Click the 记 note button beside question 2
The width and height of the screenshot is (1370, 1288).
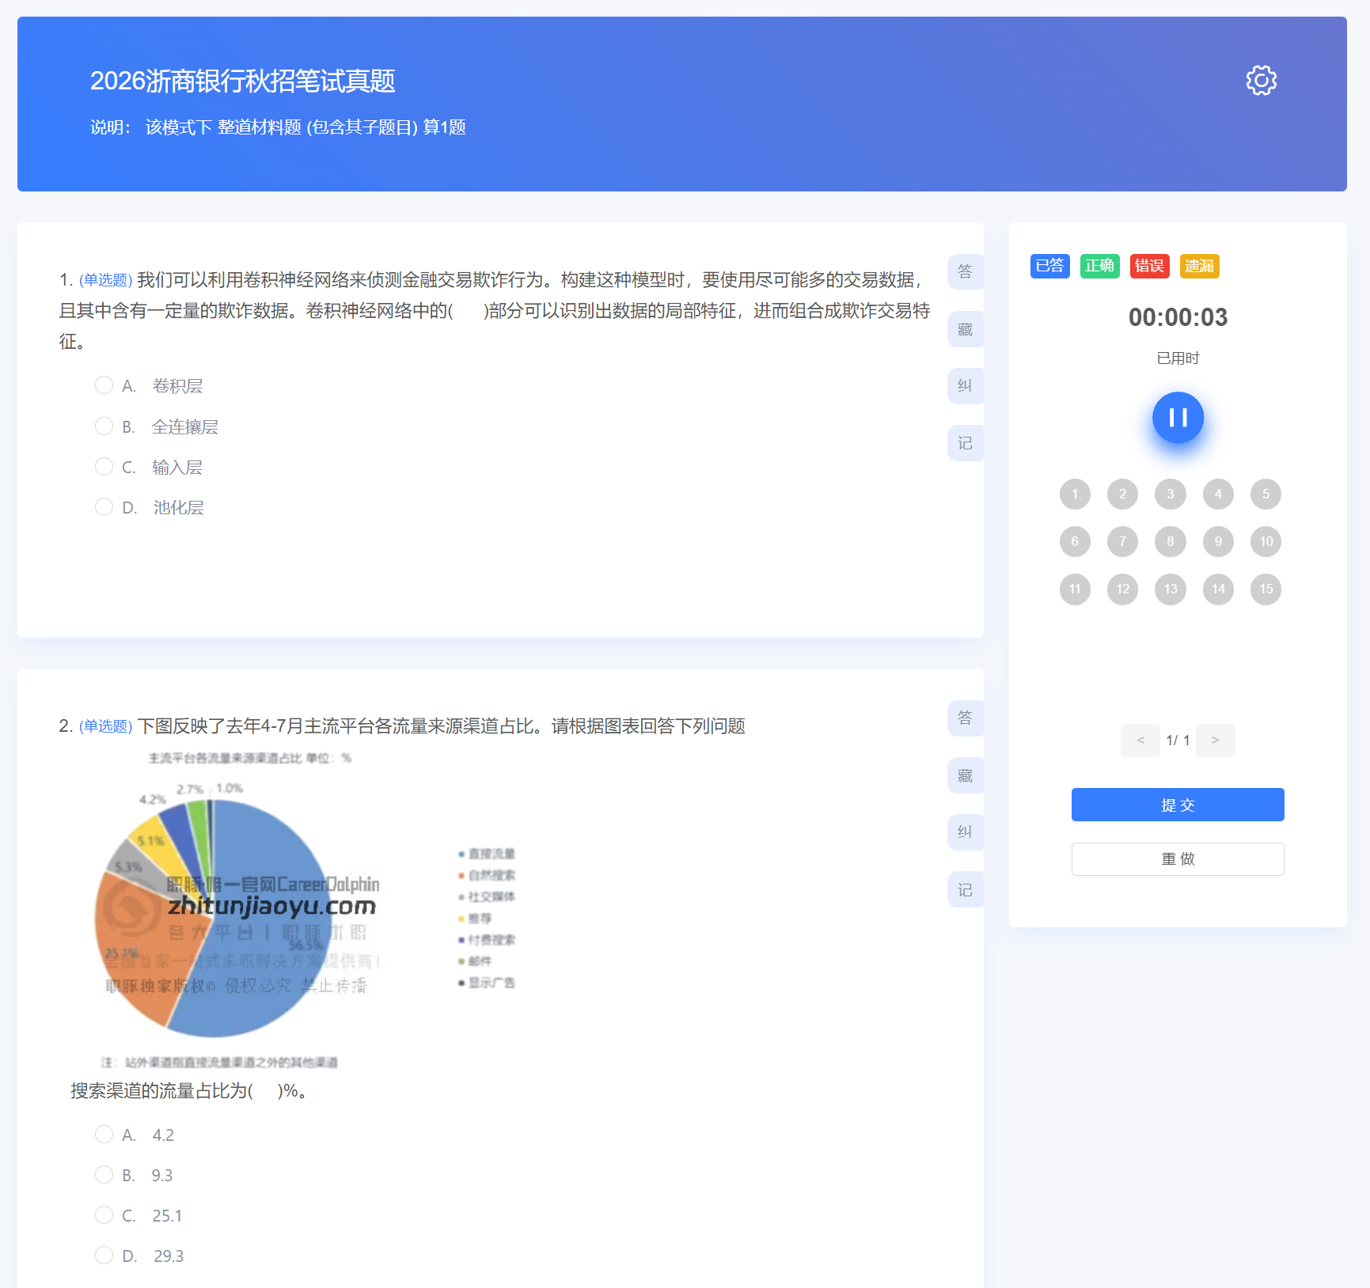click(965, 890)
